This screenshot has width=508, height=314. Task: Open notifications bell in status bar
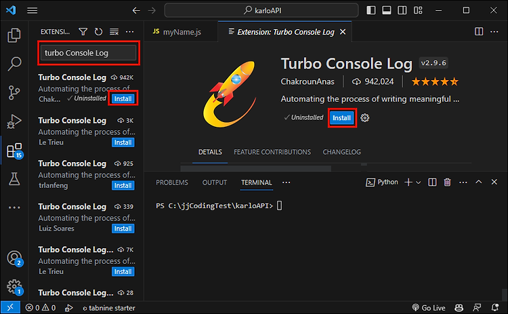pos(494,307)
